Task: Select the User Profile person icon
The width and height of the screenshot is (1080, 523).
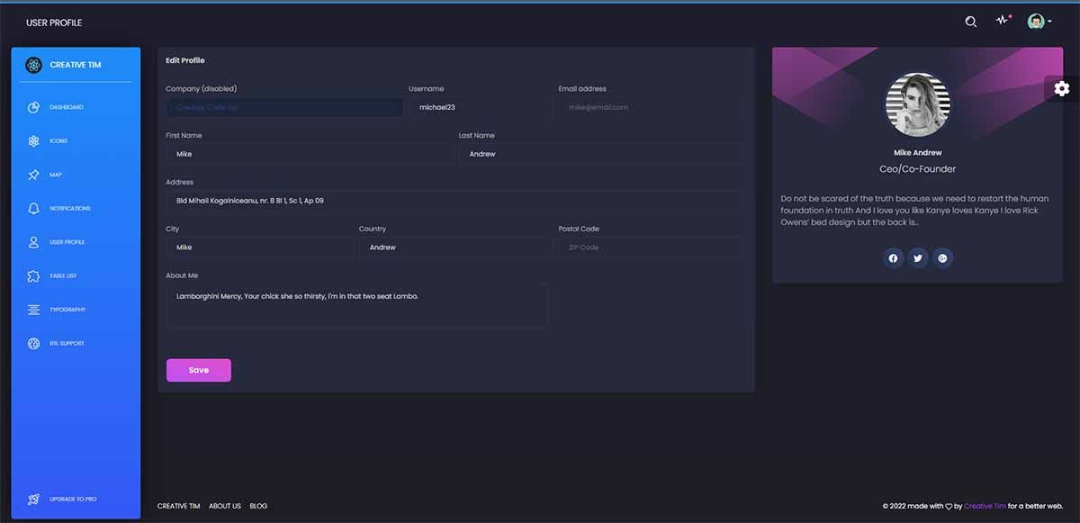Action: click(33, 241)
